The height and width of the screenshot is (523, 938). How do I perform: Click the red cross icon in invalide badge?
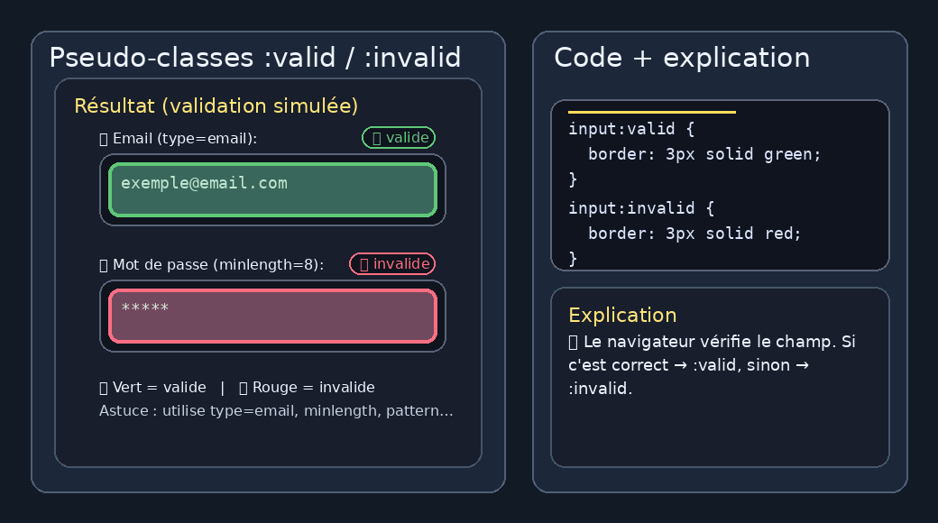363,263
